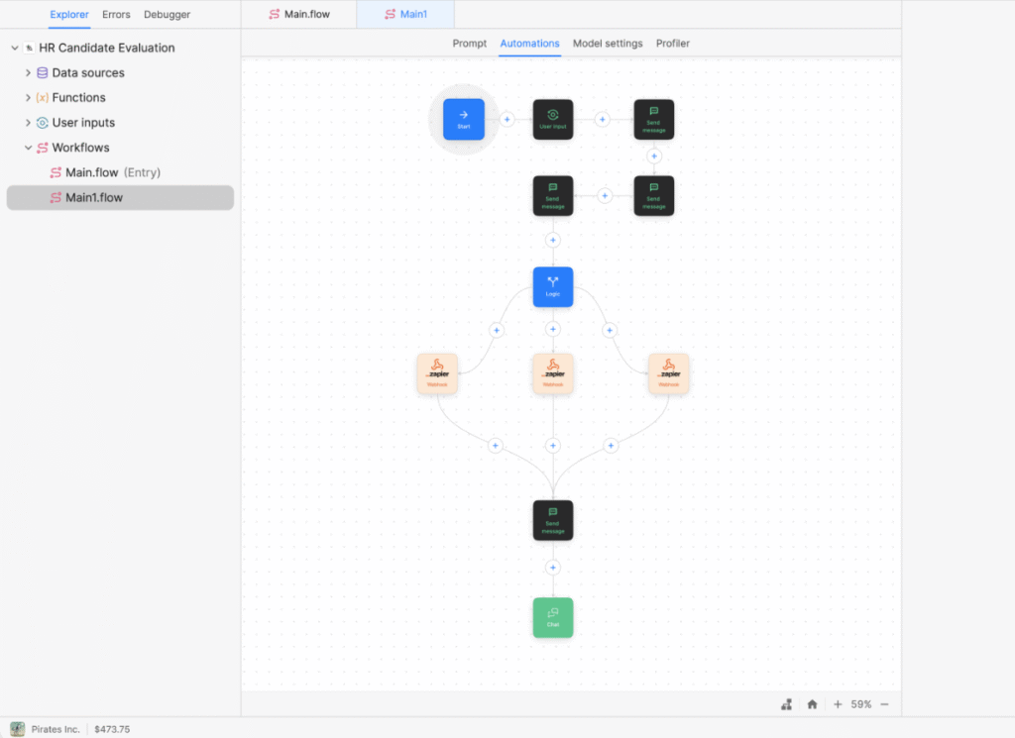The height and width of the screenshot is (738, 1015).
Task: Click the 59% zoom level control
Action: (859, 703)
